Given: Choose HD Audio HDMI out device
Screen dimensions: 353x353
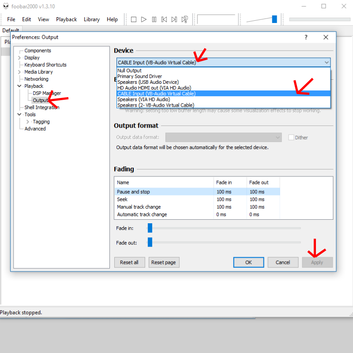Looking at the screenshot, I should (x=223, y=88).
